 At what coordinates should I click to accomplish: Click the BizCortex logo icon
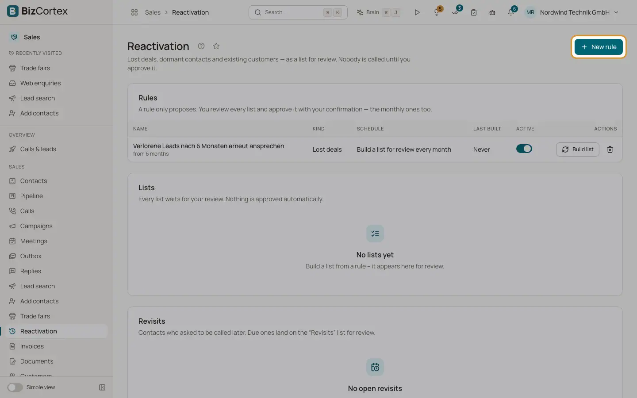[13, 11]
